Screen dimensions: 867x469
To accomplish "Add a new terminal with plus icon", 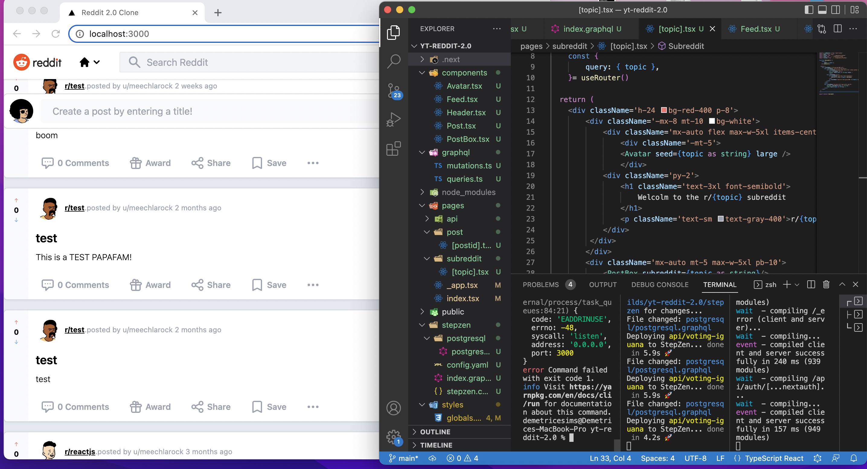I will pyautogui.click(x=787, y=285).
